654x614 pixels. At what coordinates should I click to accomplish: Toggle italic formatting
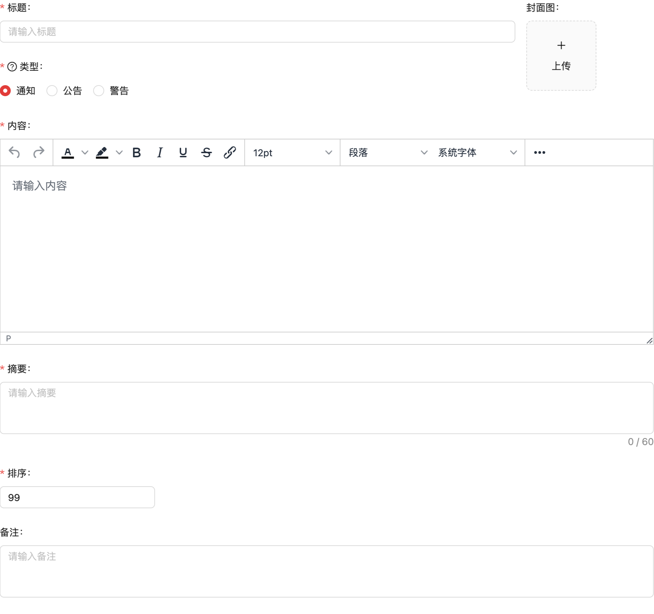pyautogui.click(x=160, y=152)
